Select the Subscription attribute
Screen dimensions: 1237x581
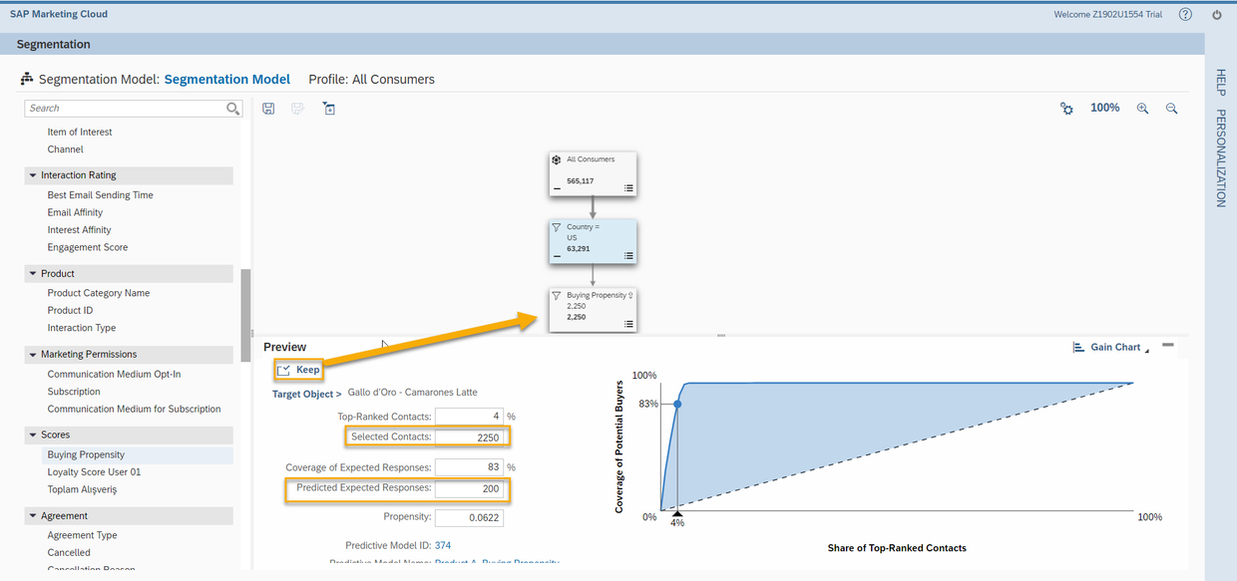74,392
